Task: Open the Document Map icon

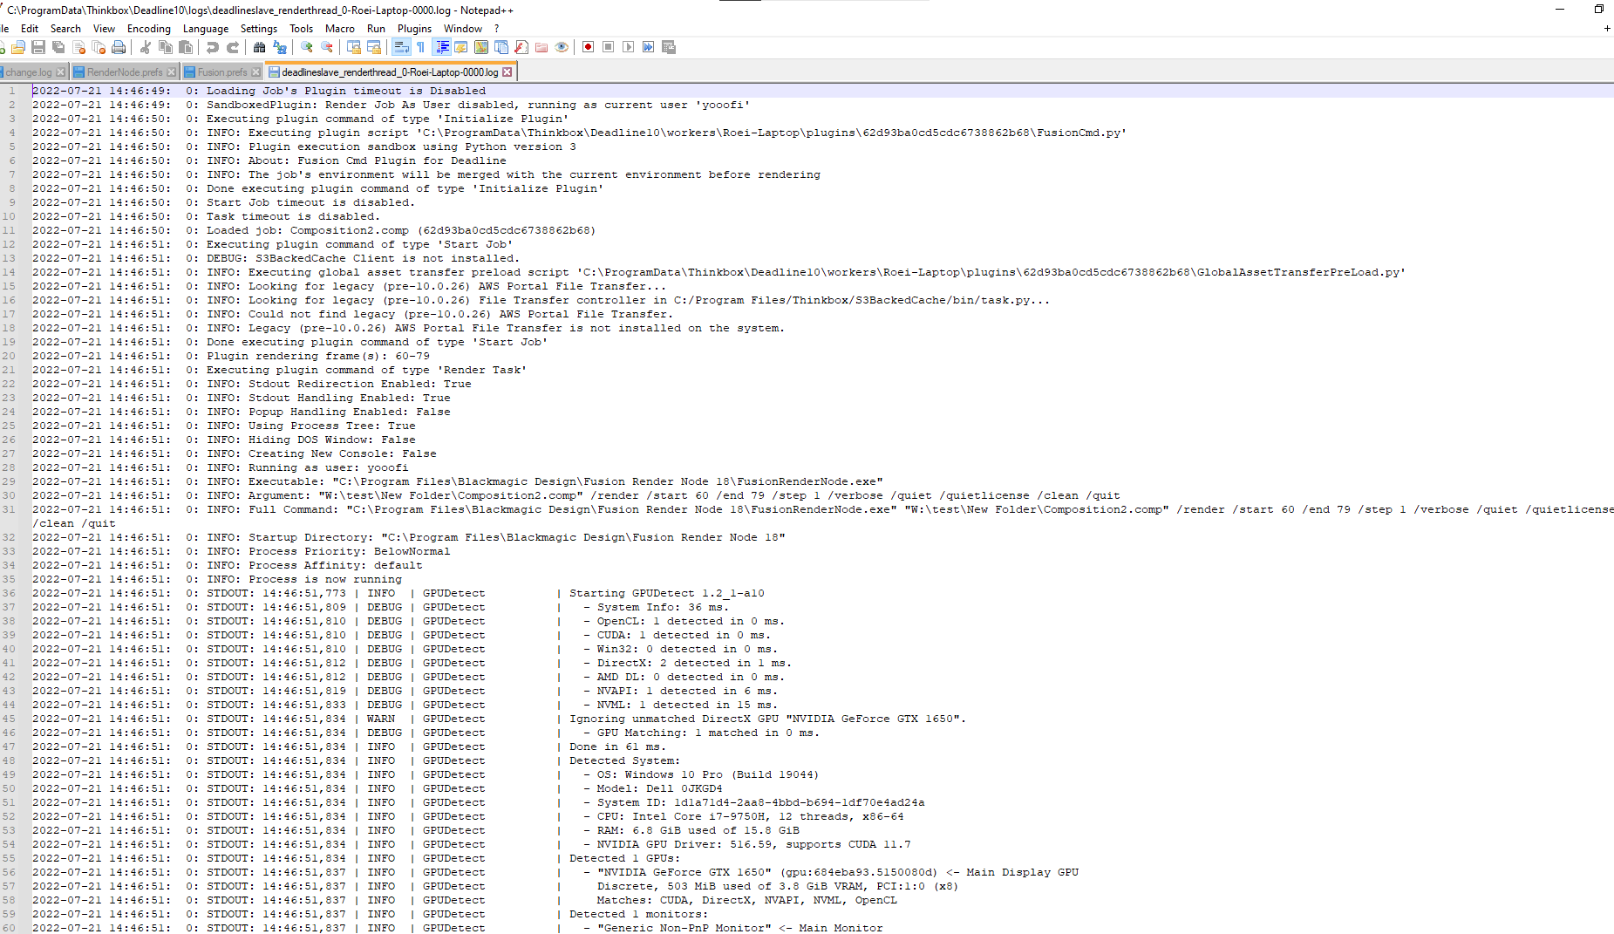Action: 481,47
